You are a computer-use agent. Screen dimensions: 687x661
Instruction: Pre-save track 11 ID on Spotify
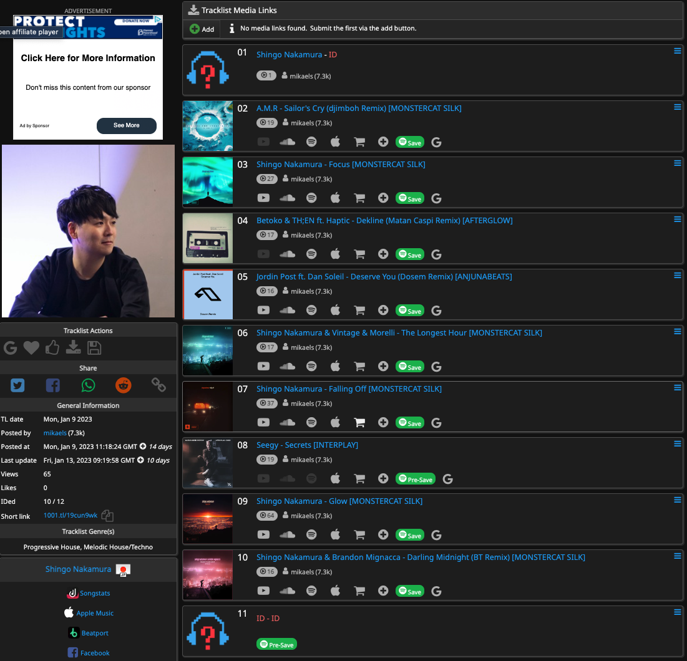276,644
